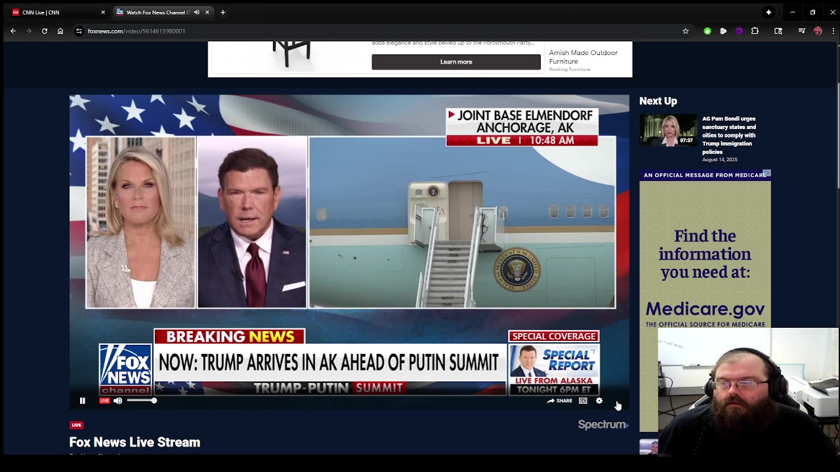This screenshot has height=472, width=840.
Task: Open the video SHARE option
Action: (x=560, y=401)
